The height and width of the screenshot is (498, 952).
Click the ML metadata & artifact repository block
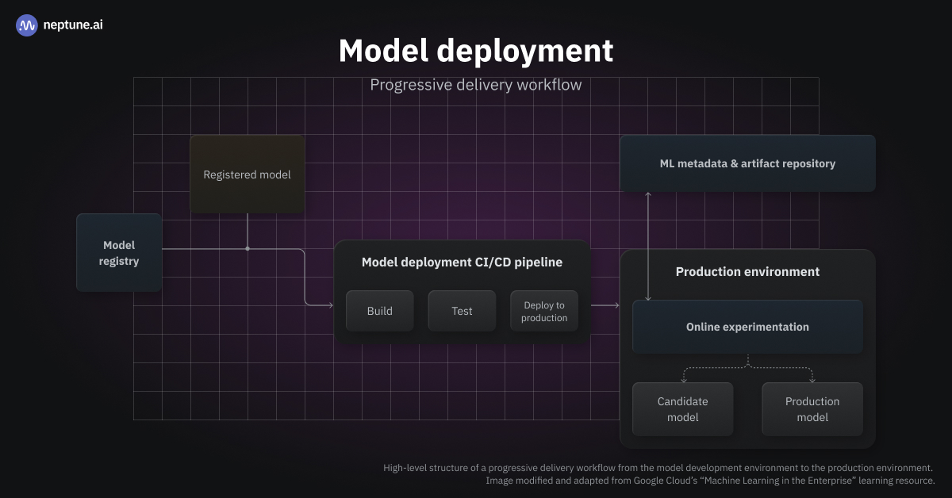[x=747, y=163]
